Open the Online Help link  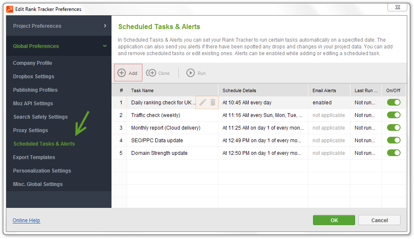[x=26, y=220]
